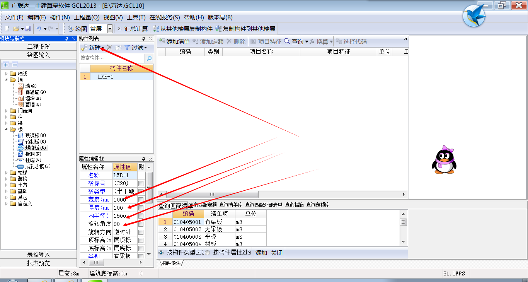Image resolution: width=528 pixels, height=282 pixels.
Task: Click the copy component icon beside 过滤
Action: click(x=119, y=48)
